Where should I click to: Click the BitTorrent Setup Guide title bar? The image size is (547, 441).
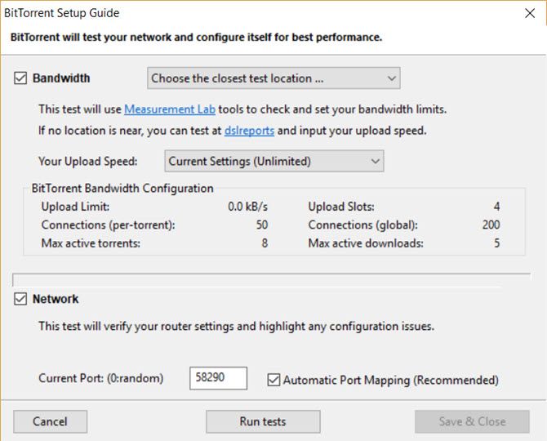click(245, 13)
